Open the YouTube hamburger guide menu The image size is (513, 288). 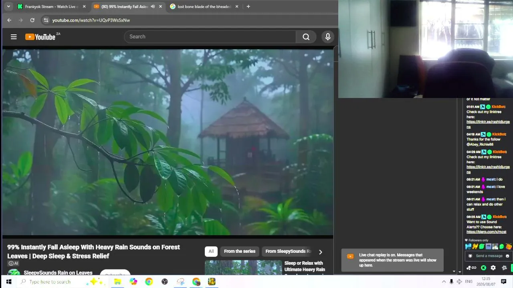[x=14, y=37]
